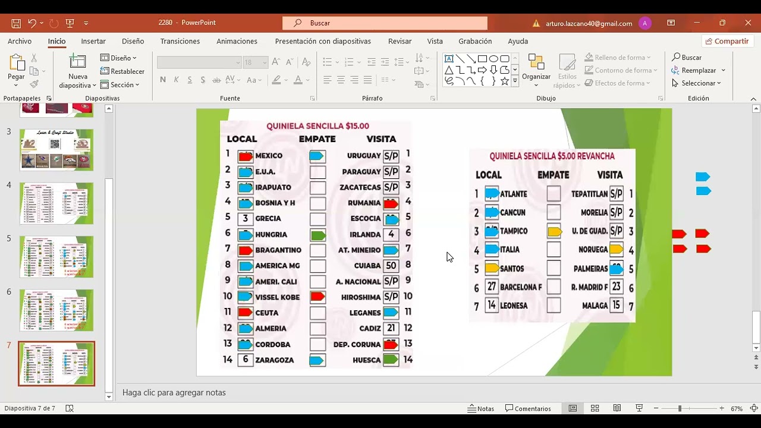Start slideshow from beginning icon in title bar

pos(70,23)
